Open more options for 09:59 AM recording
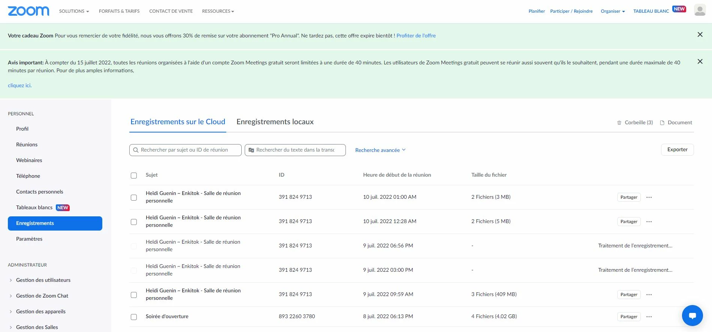The image size is (712, 332). [649, 295]
